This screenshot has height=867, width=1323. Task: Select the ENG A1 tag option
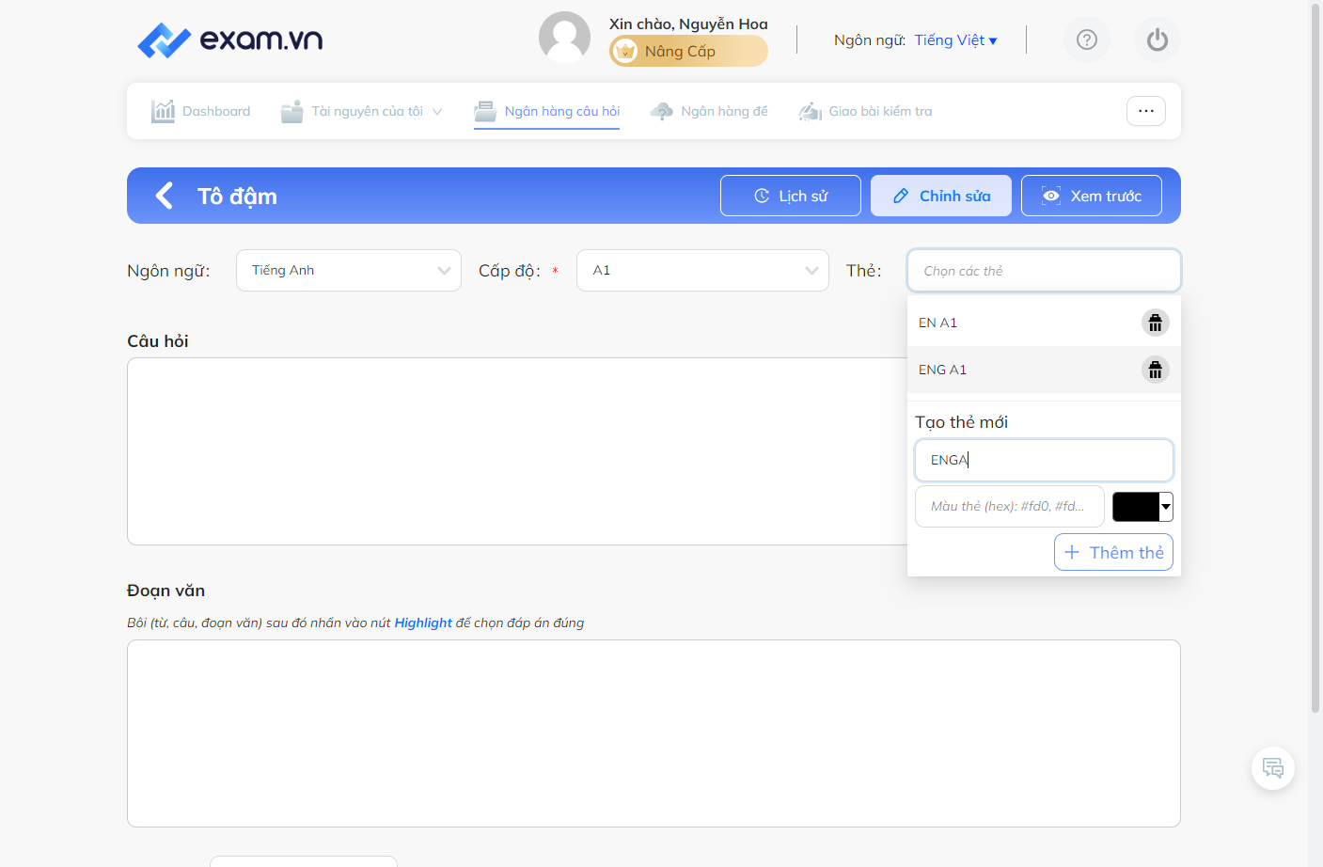click(x=1044, y=370)
